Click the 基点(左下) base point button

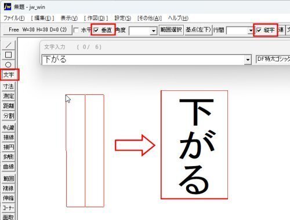click(198, 30)
